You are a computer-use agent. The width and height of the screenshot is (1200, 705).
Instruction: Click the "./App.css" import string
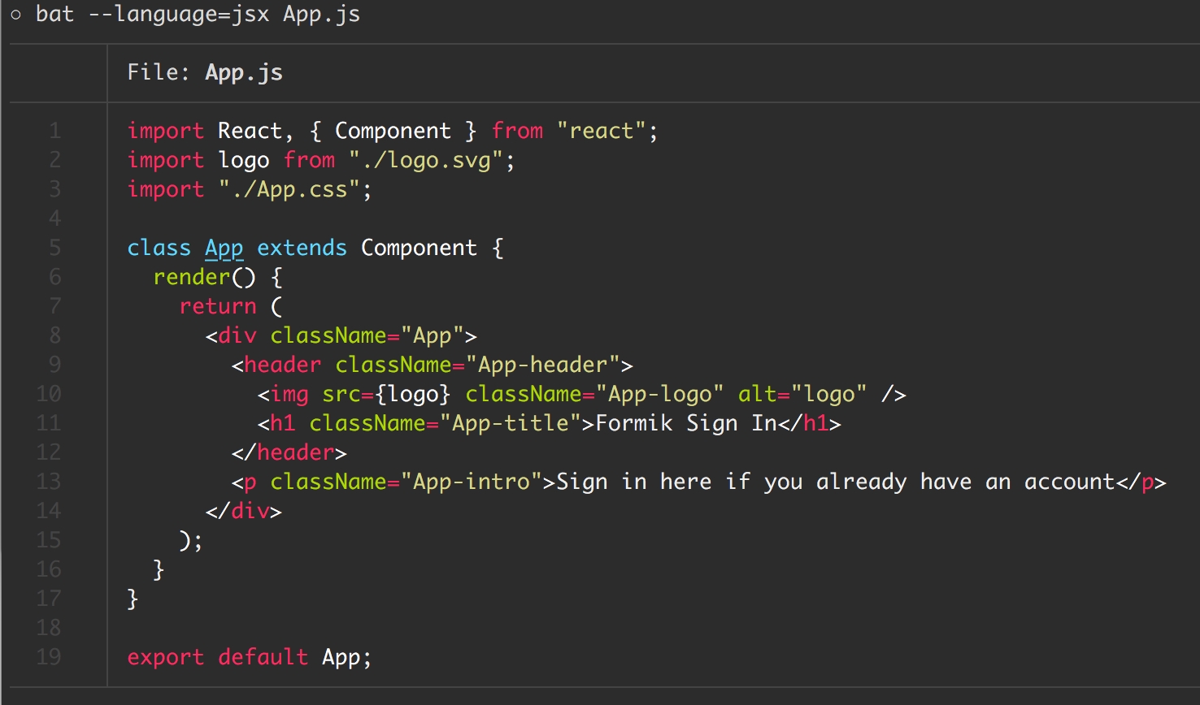[289, 189]
